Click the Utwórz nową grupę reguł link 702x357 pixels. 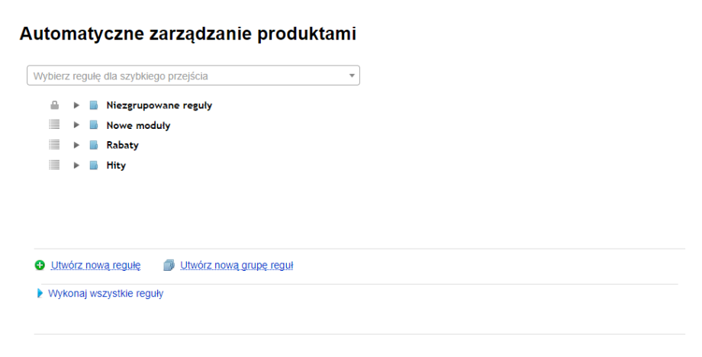point(237,265)
